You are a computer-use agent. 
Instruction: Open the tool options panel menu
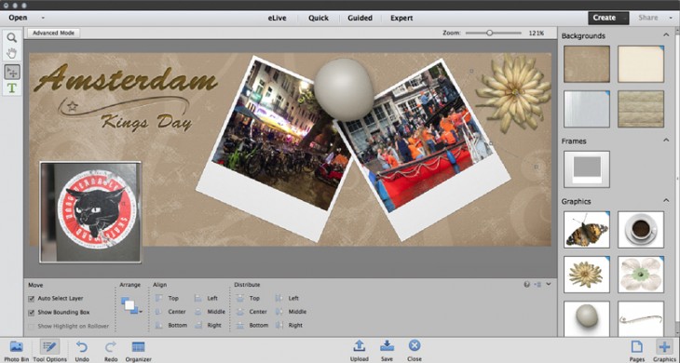pos(537,285)
